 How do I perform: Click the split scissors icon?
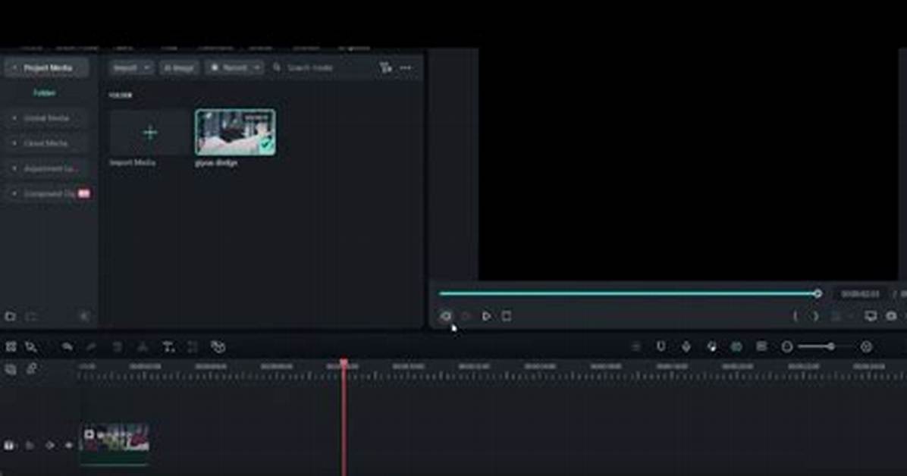pos(143,346)
